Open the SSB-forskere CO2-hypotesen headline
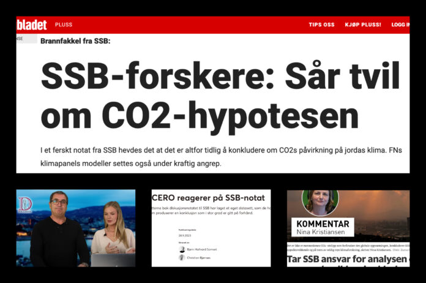The height and width of the screenshot is (283, 426). point(220,96)
